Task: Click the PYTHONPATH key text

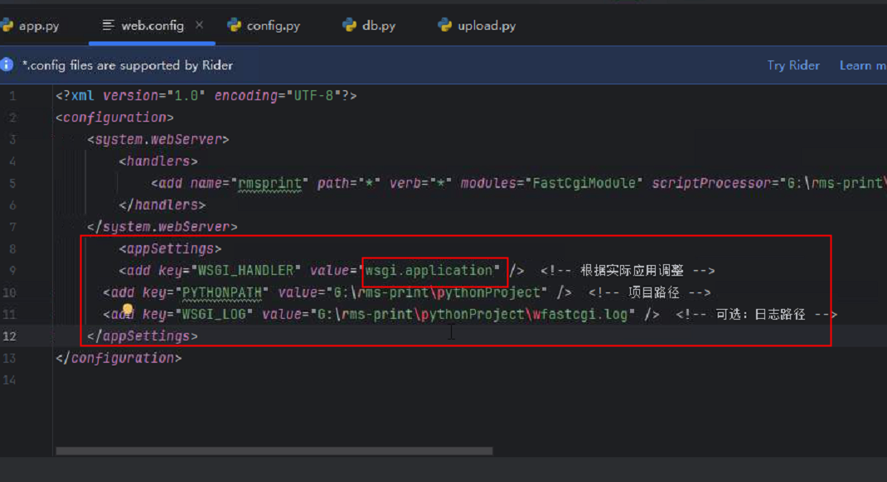Action: [222, 292]
